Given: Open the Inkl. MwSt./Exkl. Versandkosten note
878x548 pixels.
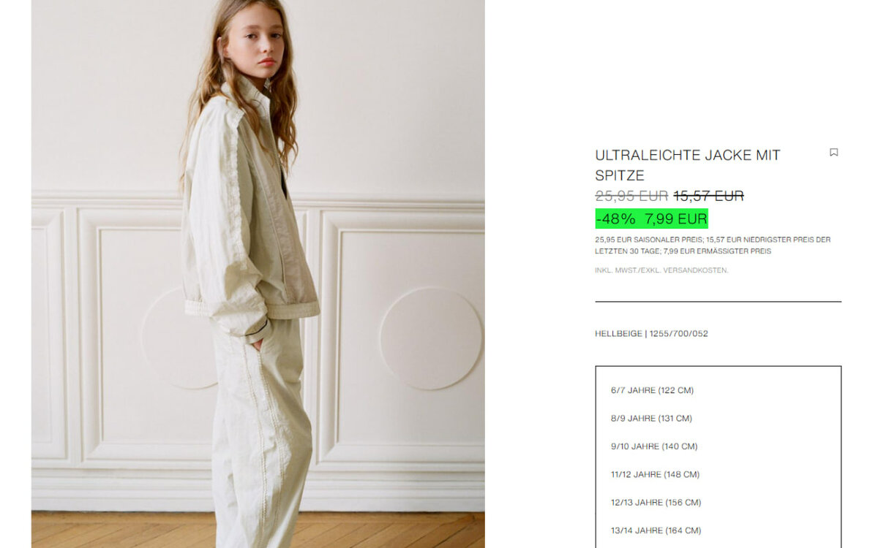Looking at the screenshot, I should (x=661, y=270).
